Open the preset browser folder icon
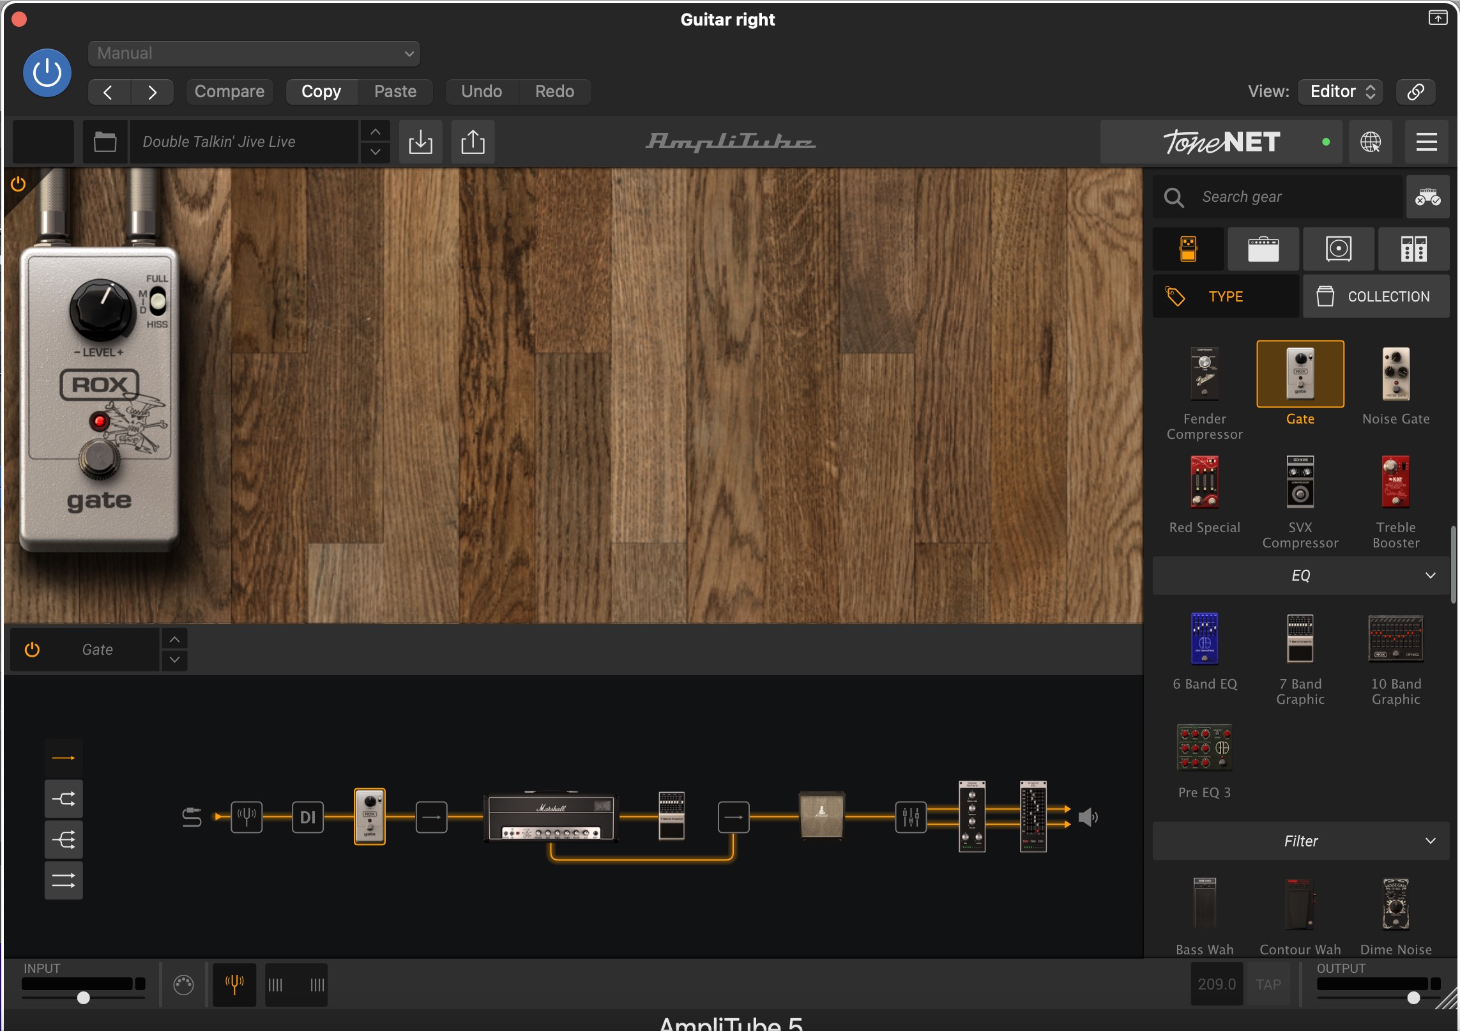The image size is (1460, 1031). pyautogui.click(x=105, y=142)
